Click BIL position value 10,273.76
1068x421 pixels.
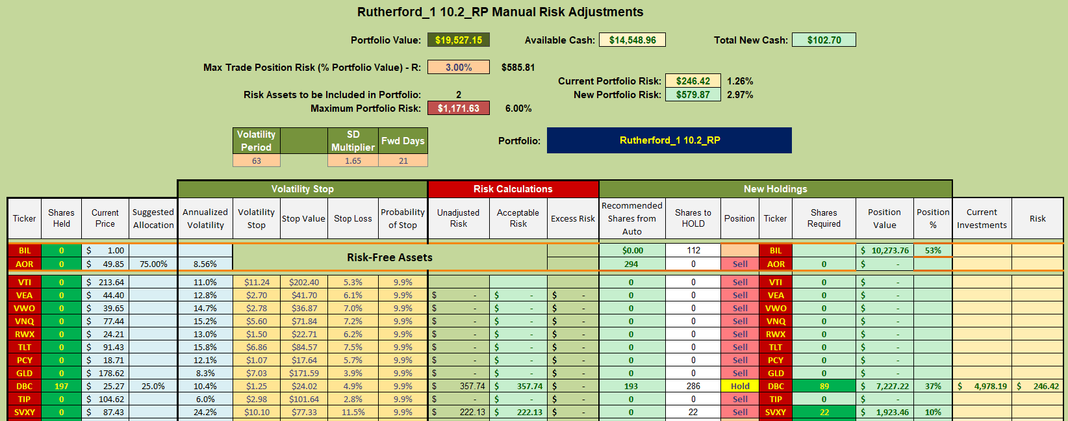click(x=884, y=250)
